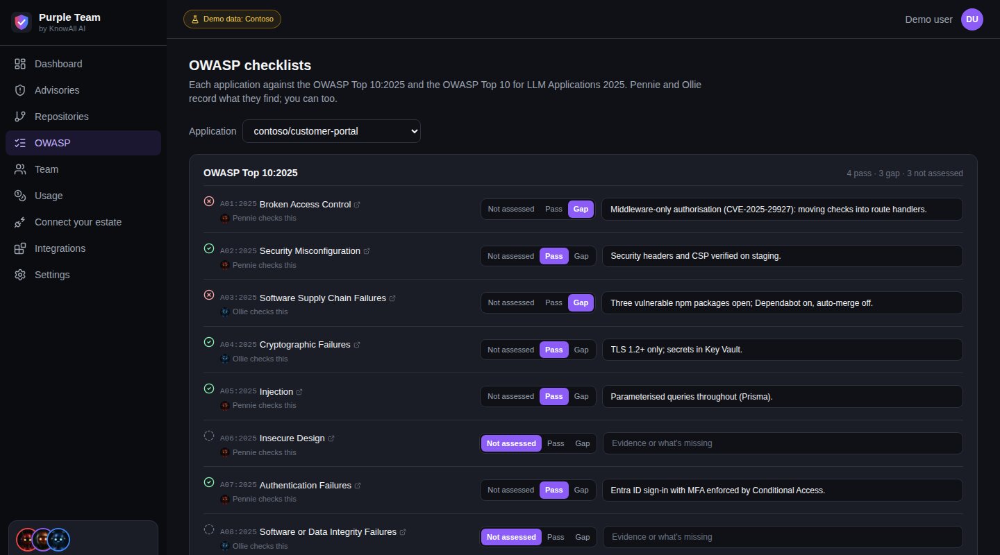Click the evidence field for Software or Data Integrity Failures
This screenshot has height=555, width=1000.
tap(783, 537)
